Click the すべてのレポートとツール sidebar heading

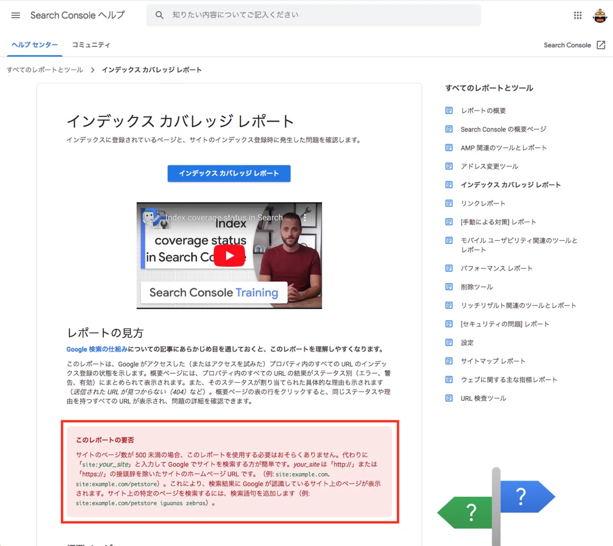point(489,88)
